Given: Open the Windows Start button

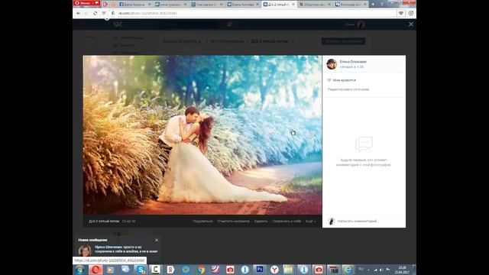Looking at the screenshot, I should (x=79, y=270).
